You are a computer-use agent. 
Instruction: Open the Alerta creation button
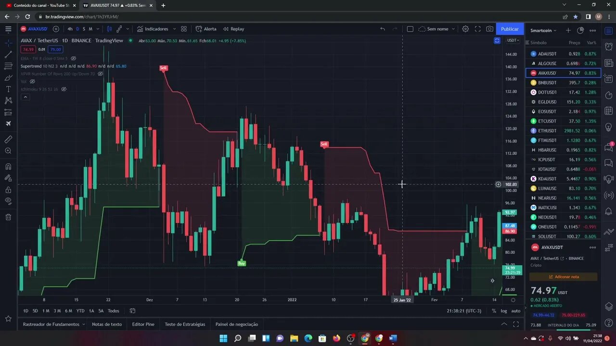click(206, 29)
